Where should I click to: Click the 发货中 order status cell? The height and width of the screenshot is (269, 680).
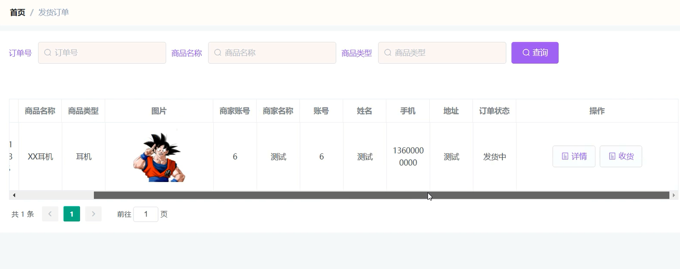tap(495, 157)
